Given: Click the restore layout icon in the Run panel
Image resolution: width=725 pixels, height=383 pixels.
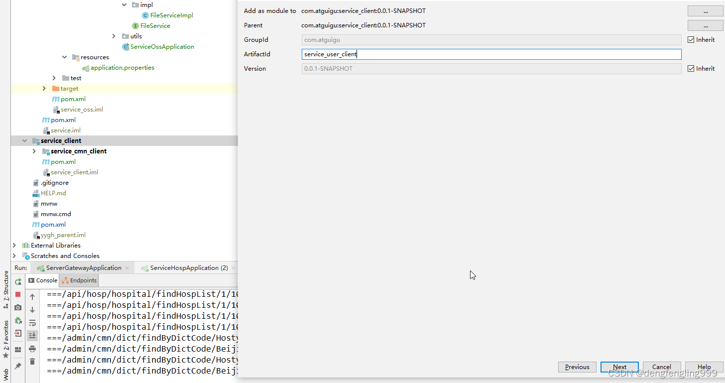Looking at the screenshot, I should point(18,350).
